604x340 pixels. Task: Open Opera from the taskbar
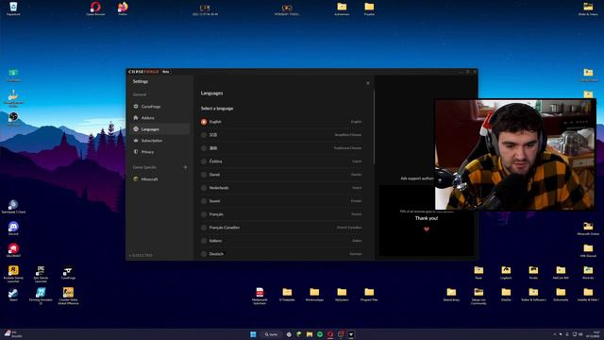[x=330, y=334]
